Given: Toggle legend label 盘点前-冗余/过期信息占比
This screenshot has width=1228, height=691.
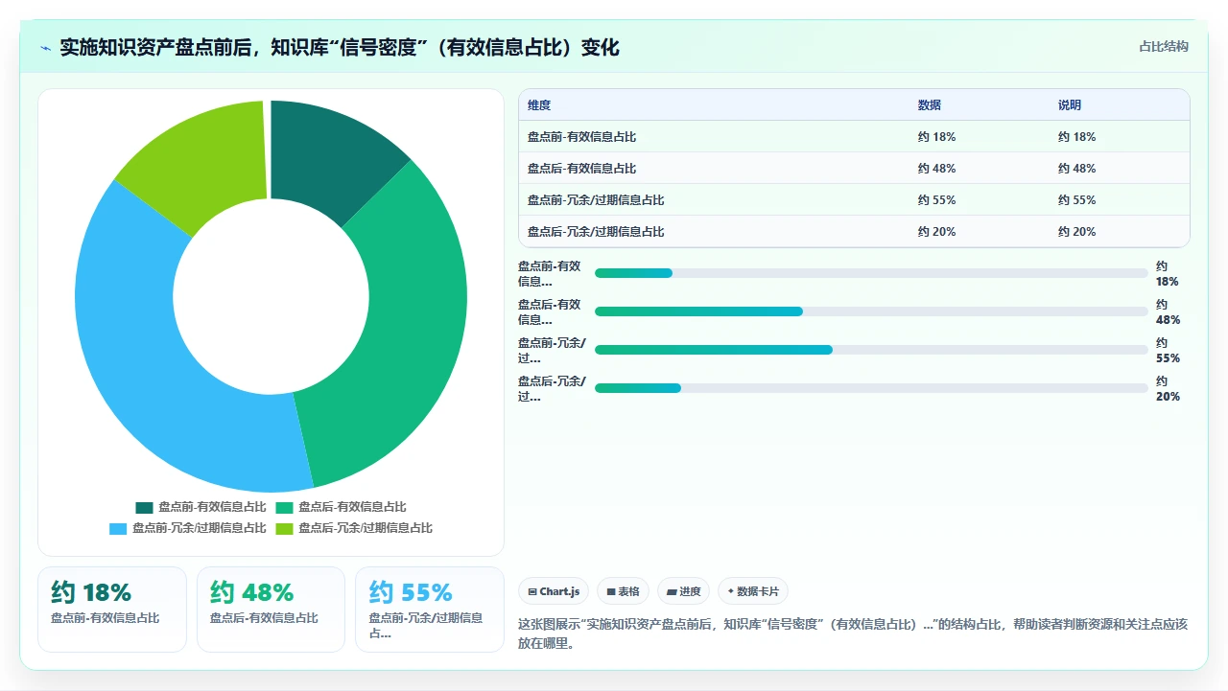Looking at the screenshot, I should click(x=200, y=528).
